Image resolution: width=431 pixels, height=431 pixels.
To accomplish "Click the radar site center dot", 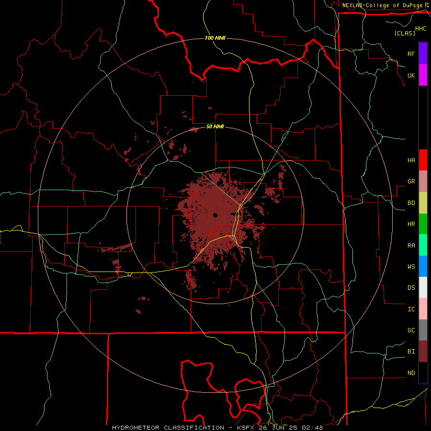I will pyautogui.click(x=215, y=215).
